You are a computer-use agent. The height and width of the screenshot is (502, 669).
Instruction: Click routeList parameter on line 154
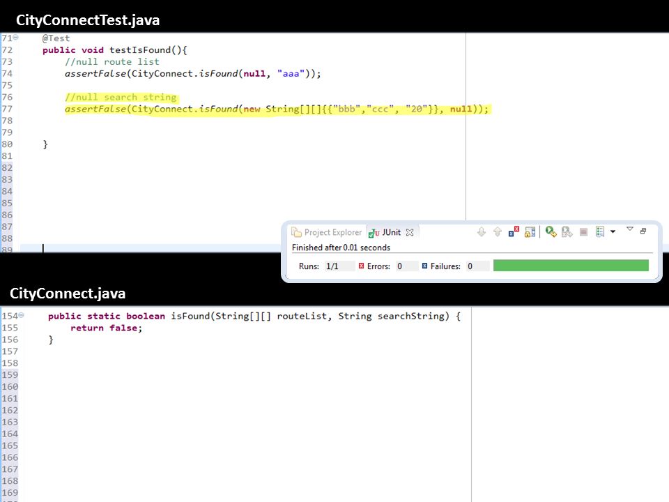click(302, 316)
